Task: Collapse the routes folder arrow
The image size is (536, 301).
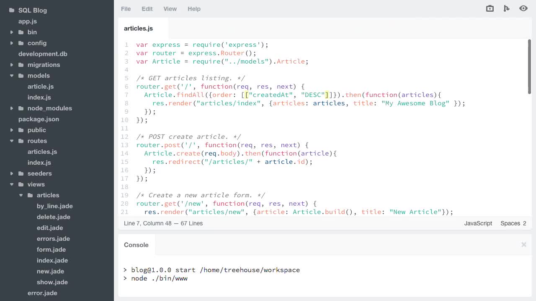Action: 12,141
